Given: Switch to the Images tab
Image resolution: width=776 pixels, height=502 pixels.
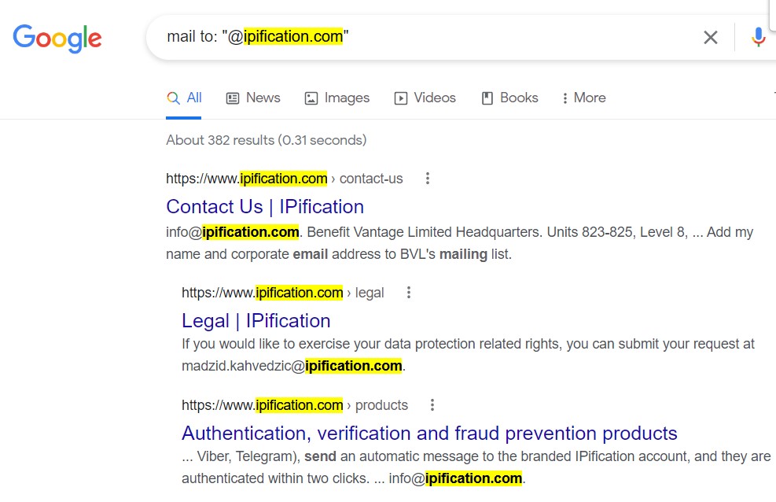Looking at the screenshot, I should click(337, 98).
